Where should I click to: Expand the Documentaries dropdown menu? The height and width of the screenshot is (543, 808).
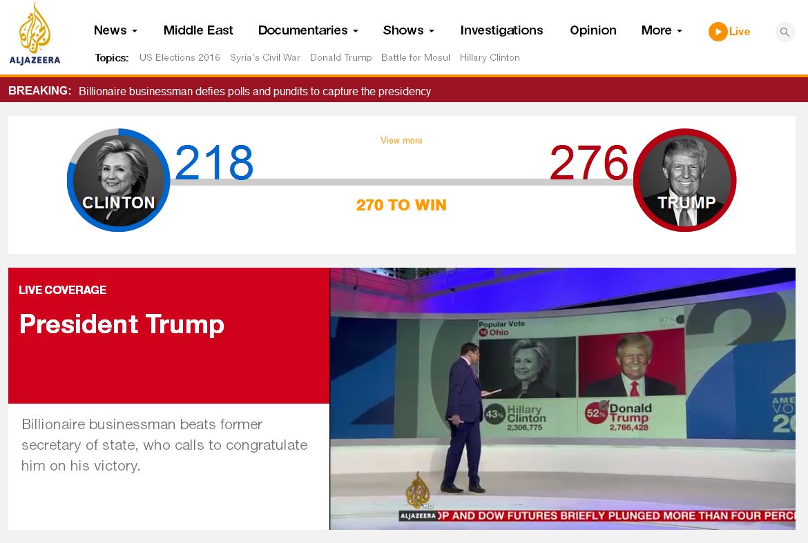308,30
